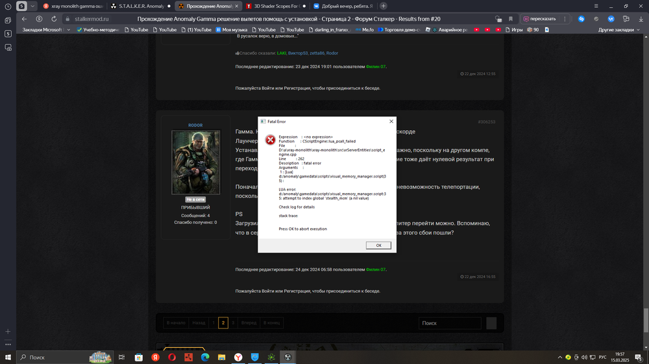Viewport: 649px width, 364px height.
Task: Click the new tab plus button
Action: tap(384, 6)
